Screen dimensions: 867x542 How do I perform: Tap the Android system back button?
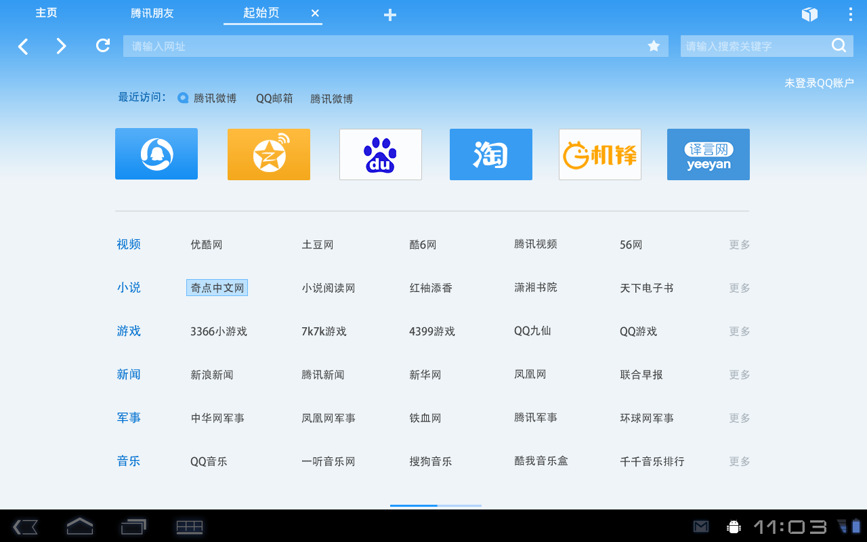[x=25, y=526]
